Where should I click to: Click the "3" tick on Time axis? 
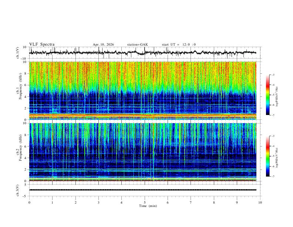tap(98, 203)
